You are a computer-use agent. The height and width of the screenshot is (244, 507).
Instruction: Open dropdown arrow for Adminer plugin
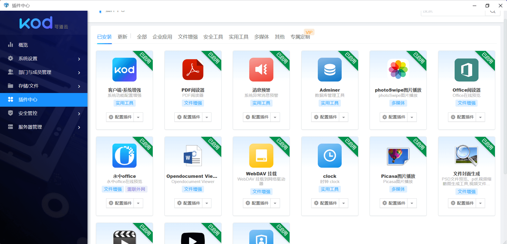(344, 117)
